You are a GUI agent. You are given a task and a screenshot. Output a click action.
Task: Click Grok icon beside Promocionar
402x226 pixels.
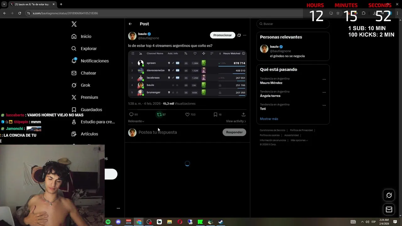coord(239,35)
